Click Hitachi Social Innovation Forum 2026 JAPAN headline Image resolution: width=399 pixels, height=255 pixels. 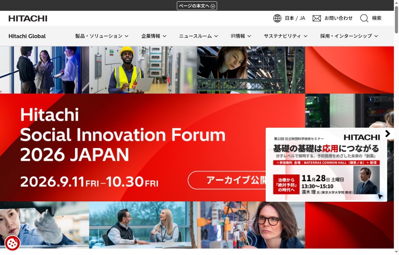pyautogui.click(x=123, y=134)
